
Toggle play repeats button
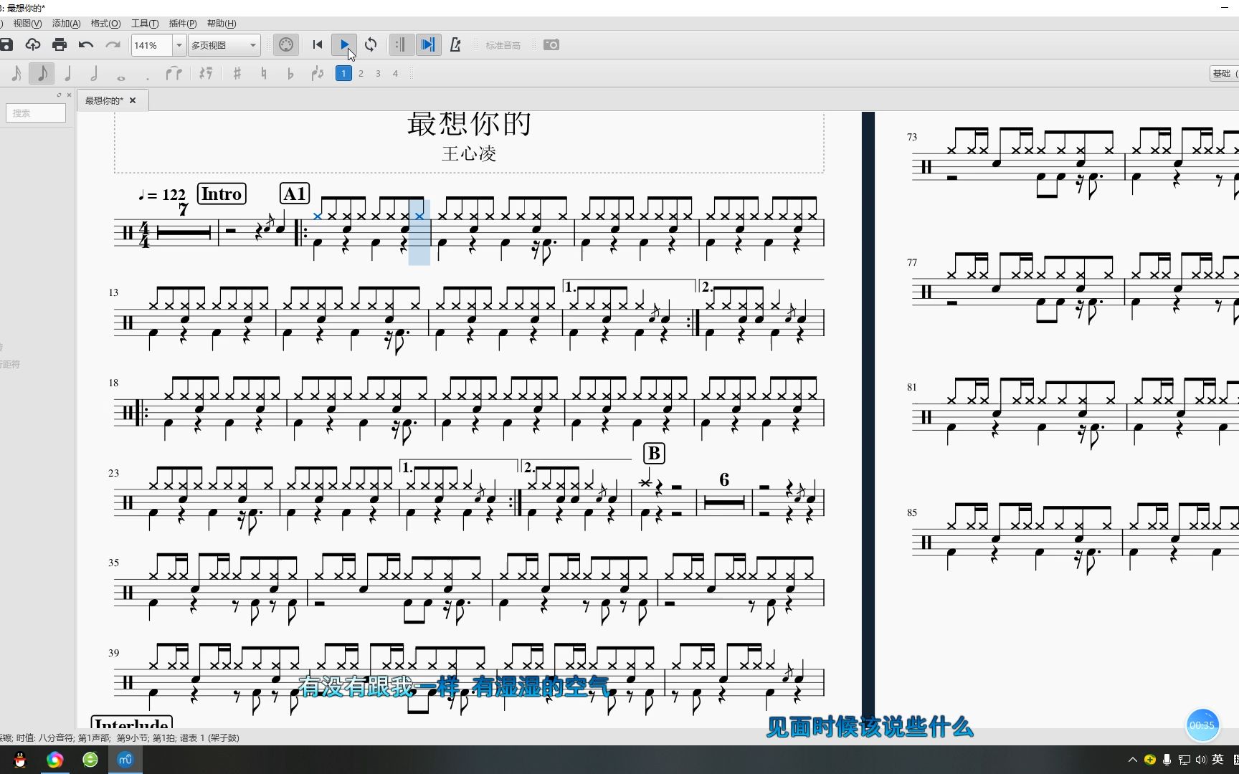pyautogui.click(x=401, y=44)
